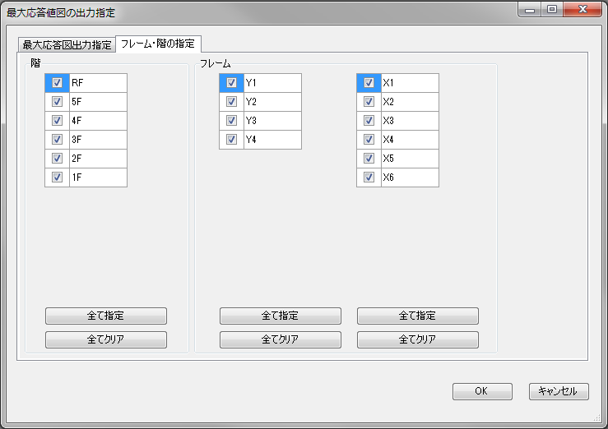Select the X3 row label
608x429 pixels.
tap(410, 121)
